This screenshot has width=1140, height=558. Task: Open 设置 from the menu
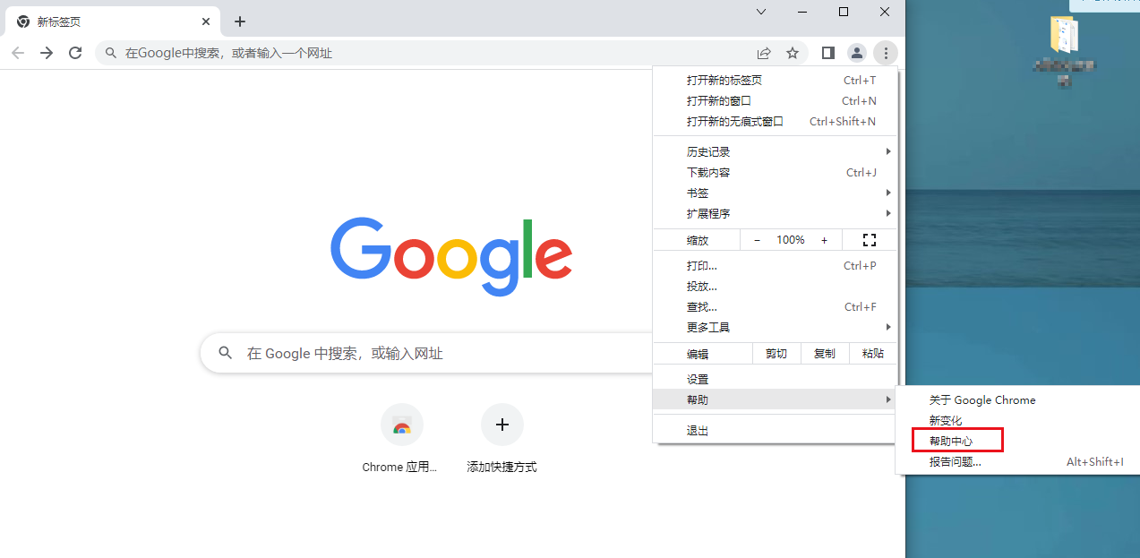775,379
